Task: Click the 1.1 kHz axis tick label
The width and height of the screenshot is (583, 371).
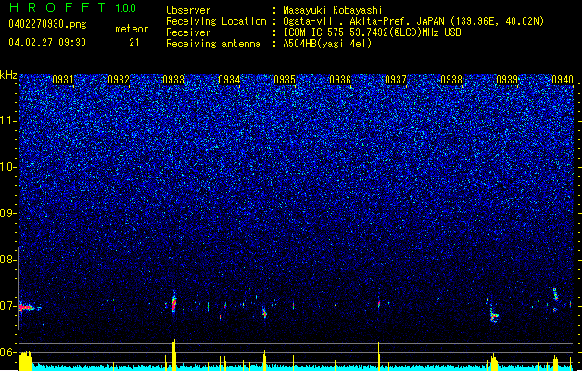Action: tap(7, 121)
